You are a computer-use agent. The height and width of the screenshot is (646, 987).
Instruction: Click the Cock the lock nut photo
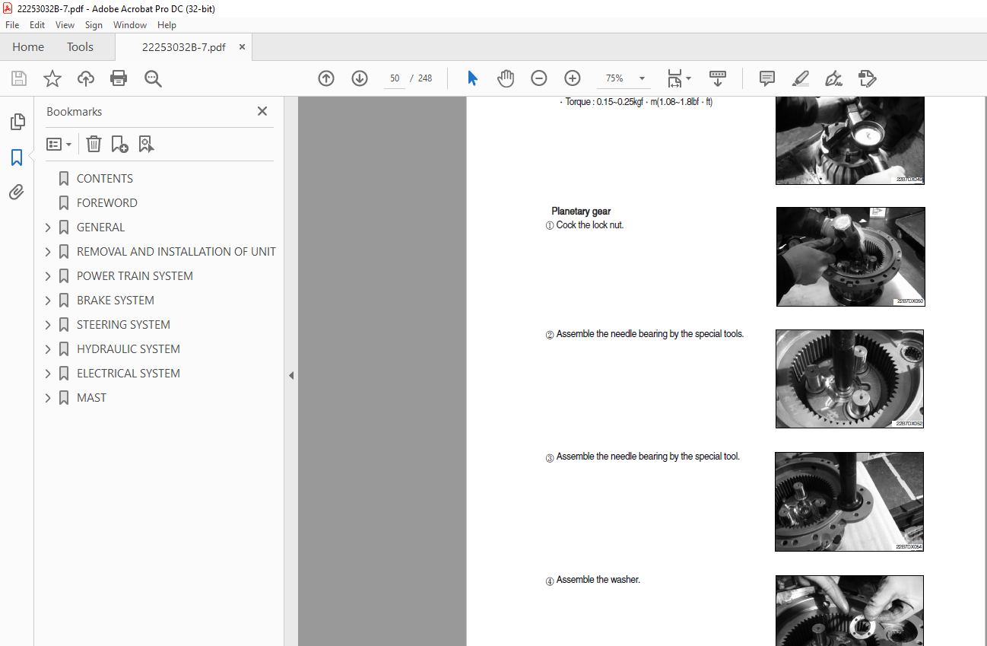(850, 256)
